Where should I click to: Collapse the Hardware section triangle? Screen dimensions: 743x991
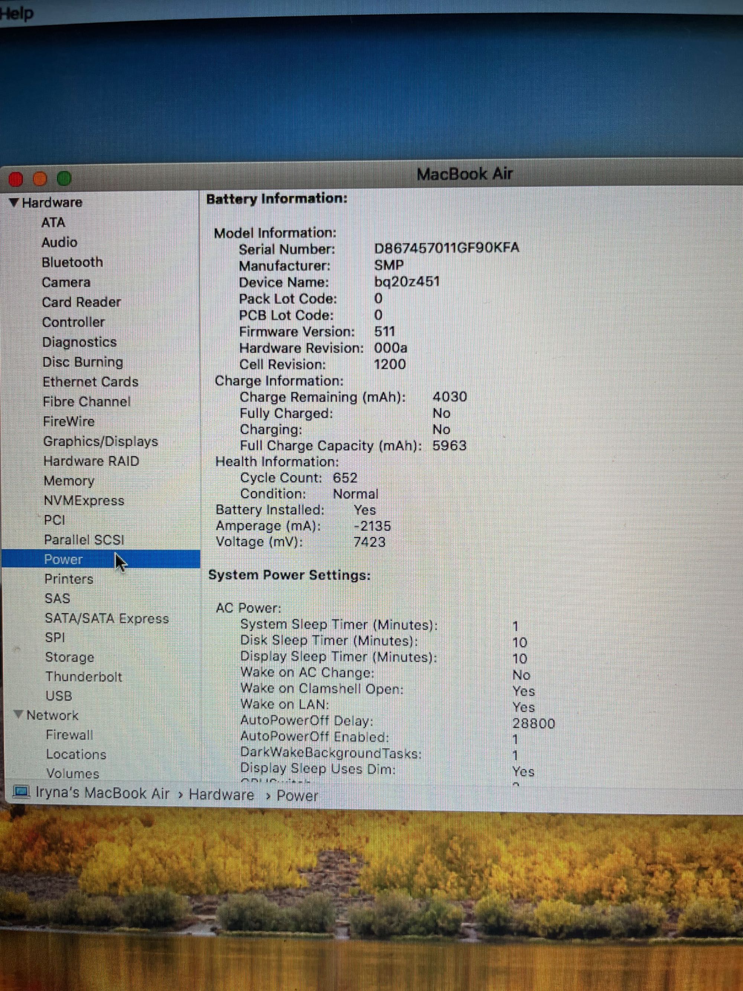(x=14, y=203)
